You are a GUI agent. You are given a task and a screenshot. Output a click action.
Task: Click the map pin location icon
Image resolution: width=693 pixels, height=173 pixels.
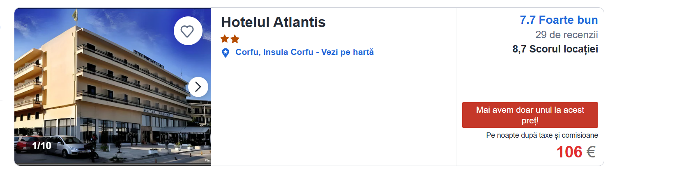tap(225, 53)
